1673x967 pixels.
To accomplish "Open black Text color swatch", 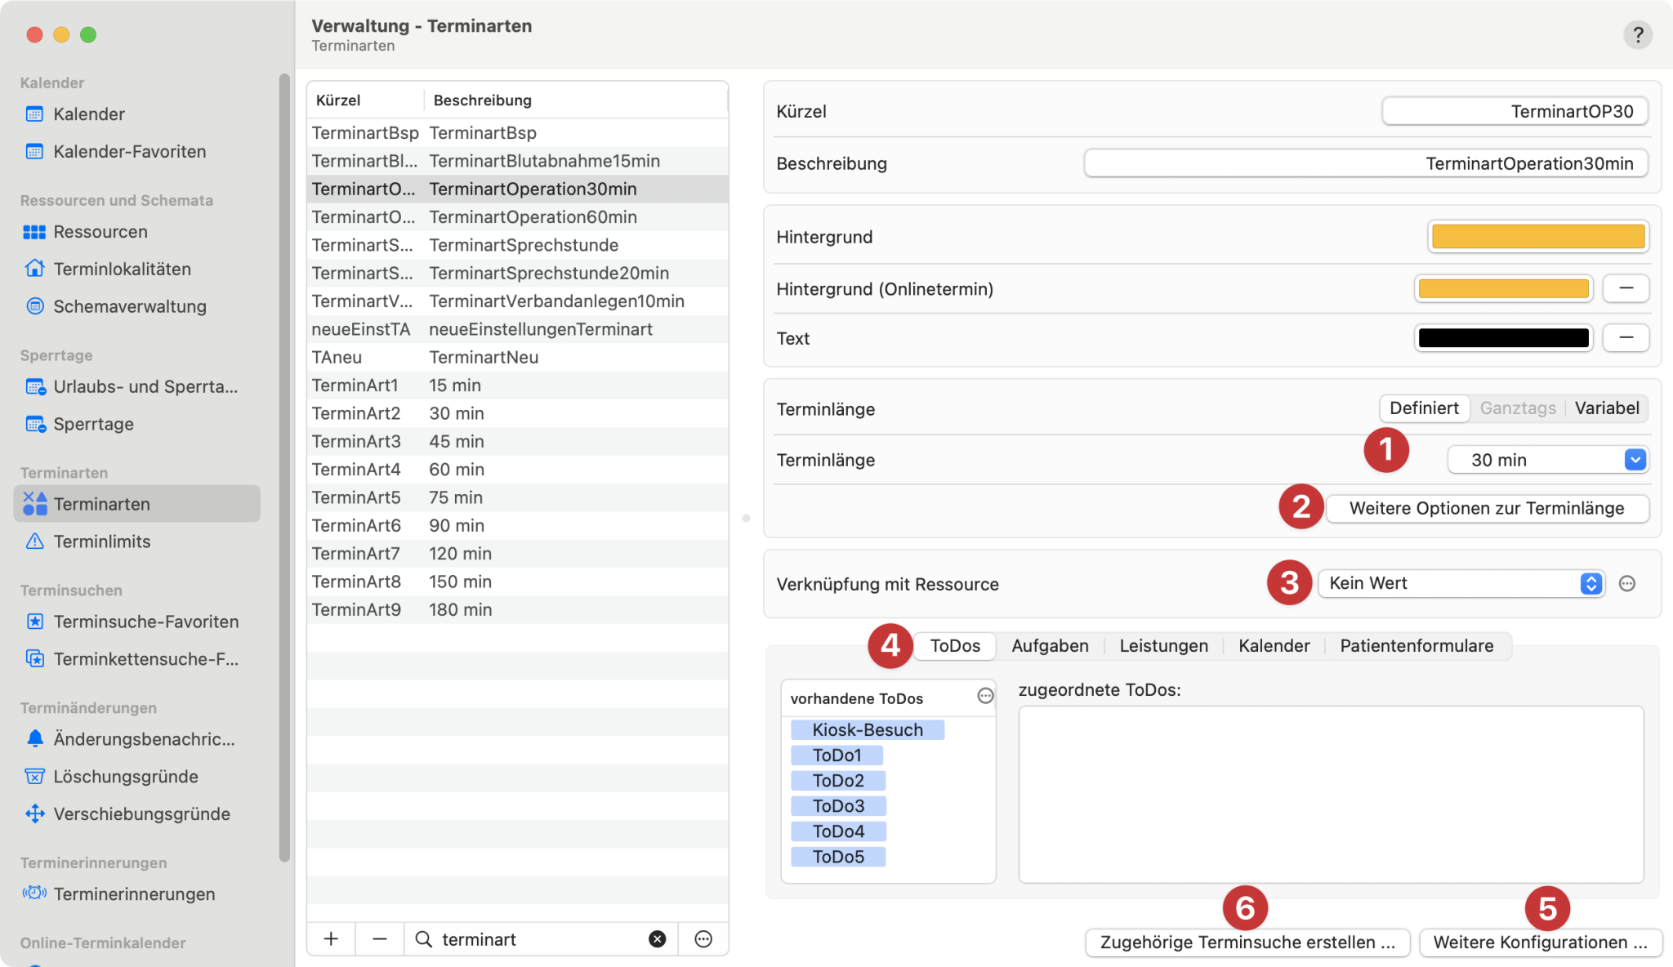I will click(x=1504, y=337).
